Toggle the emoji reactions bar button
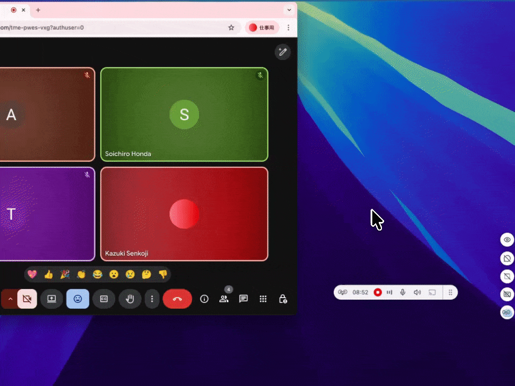 78,299
